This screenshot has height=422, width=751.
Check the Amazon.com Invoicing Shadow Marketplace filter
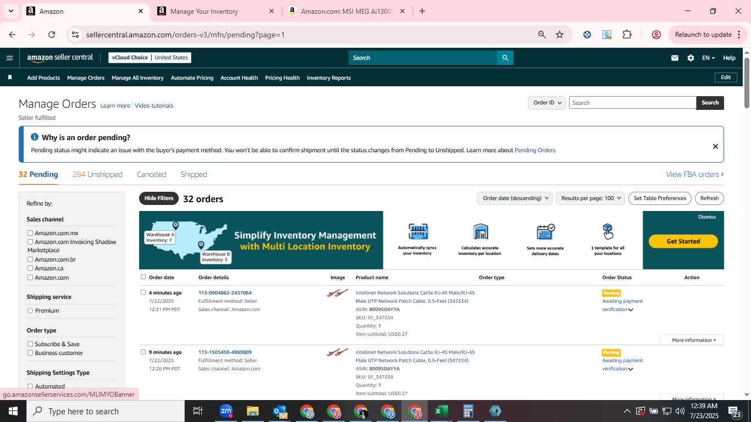tap(30, 242)
